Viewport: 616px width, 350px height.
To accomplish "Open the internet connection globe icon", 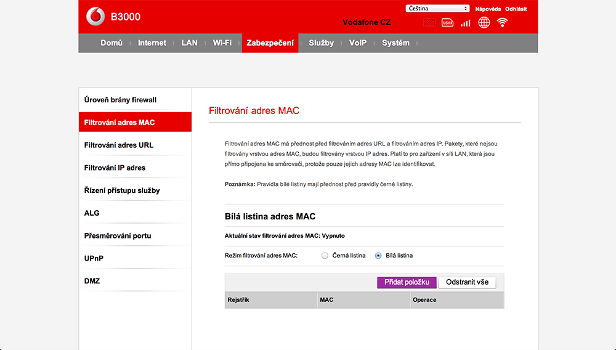I will coord(484,22).
